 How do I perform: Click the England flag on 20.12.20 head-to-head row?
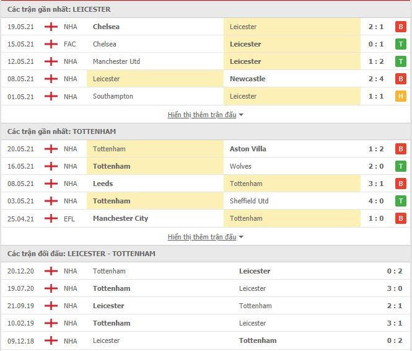pos(51,271)
